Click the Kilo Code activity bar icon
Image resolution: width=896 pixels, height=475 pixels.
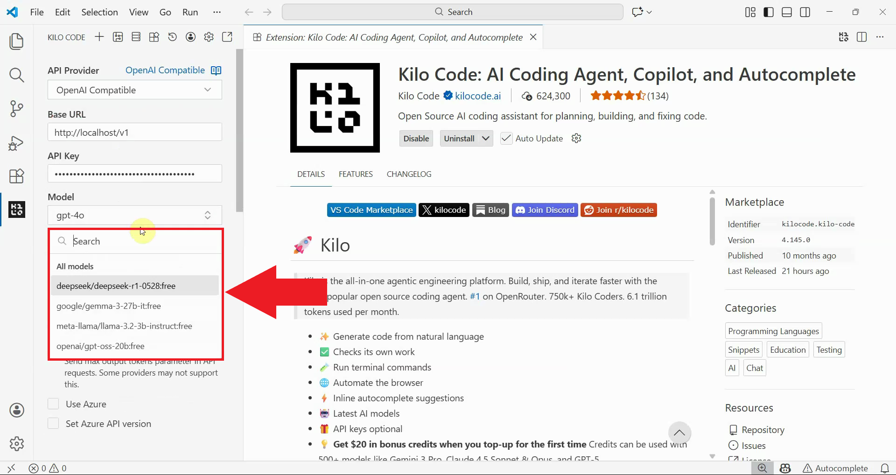pyautogui.click(x=16, y=210)
